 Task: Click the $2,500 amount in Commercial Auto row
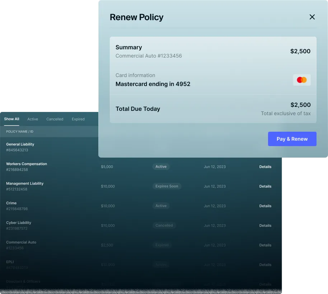(x=107, y=245)
